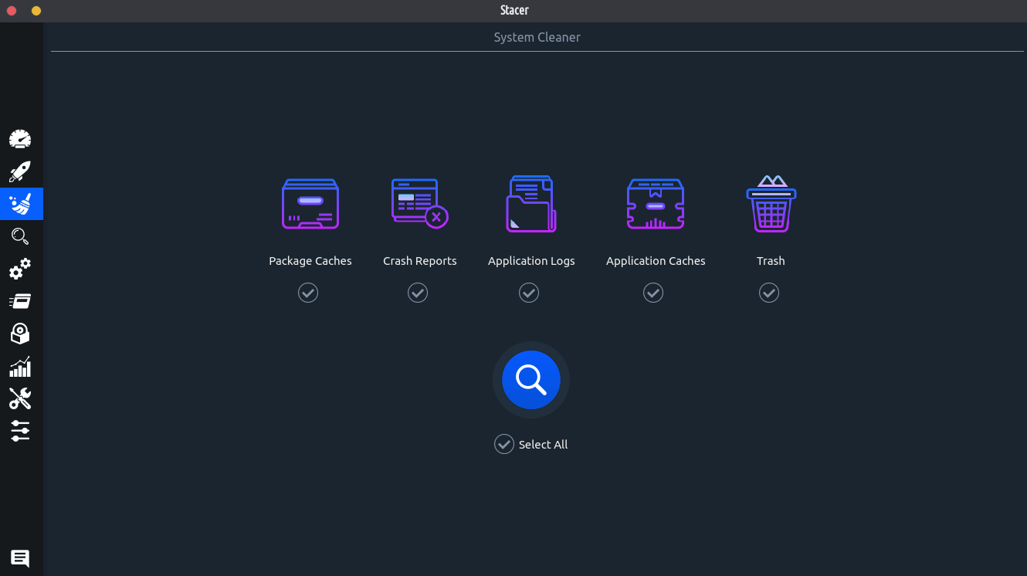Screen dimensions: 1027x576
Task: Open the Uninstaller package icon
Action: click(20, 334)
